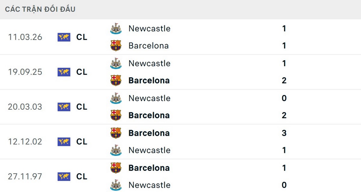This screenshot has width=361, height=192.
Task: Click the Newcastle crest in the 19.09.25 row
Action: click(x=116, y=63)
